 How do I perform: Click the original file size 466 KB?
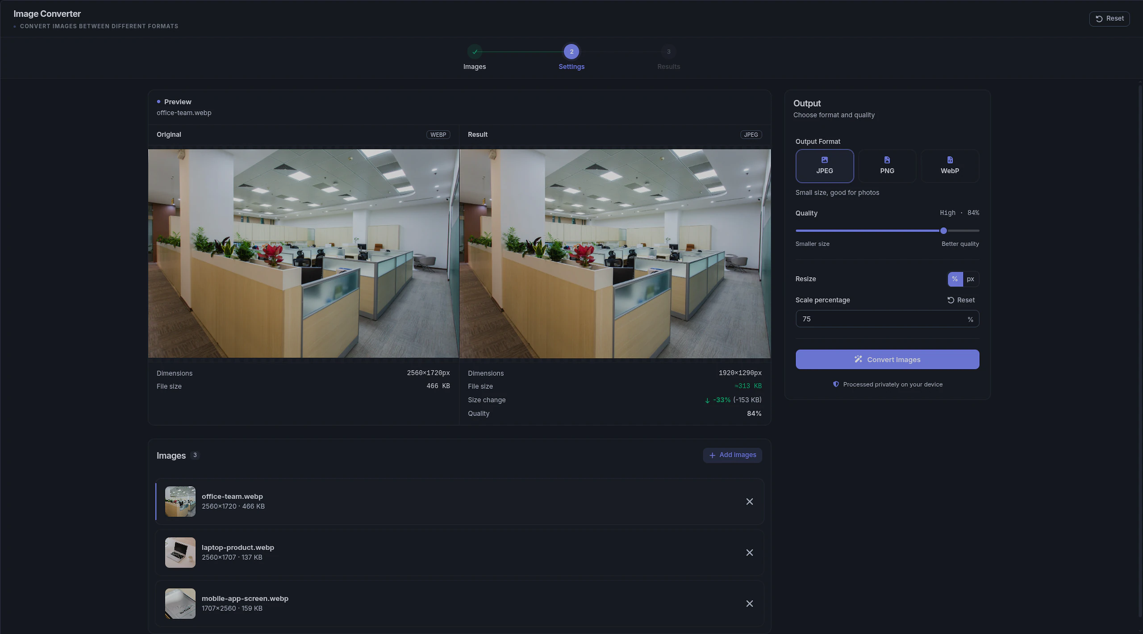[x=438, y=386]
